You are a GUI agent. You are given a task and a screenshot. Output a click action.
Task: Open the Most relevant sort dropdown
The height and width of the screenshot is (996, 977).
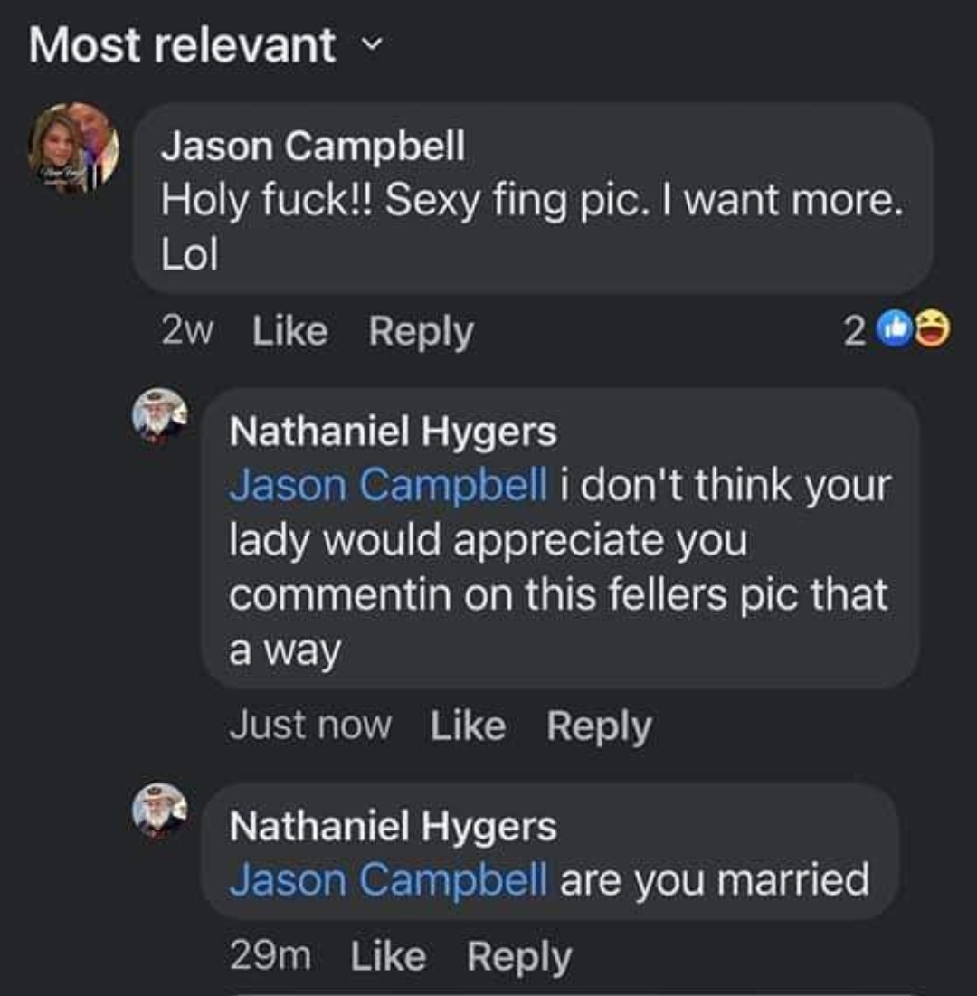tap(205, 45)
